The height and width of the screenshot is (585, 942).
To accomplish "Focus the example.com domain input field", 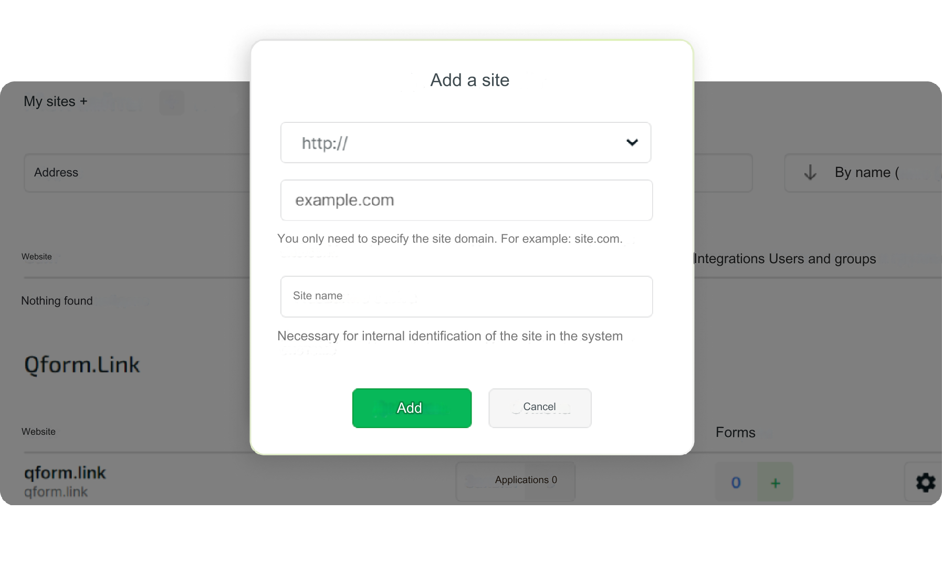I will tap(466, 200).
